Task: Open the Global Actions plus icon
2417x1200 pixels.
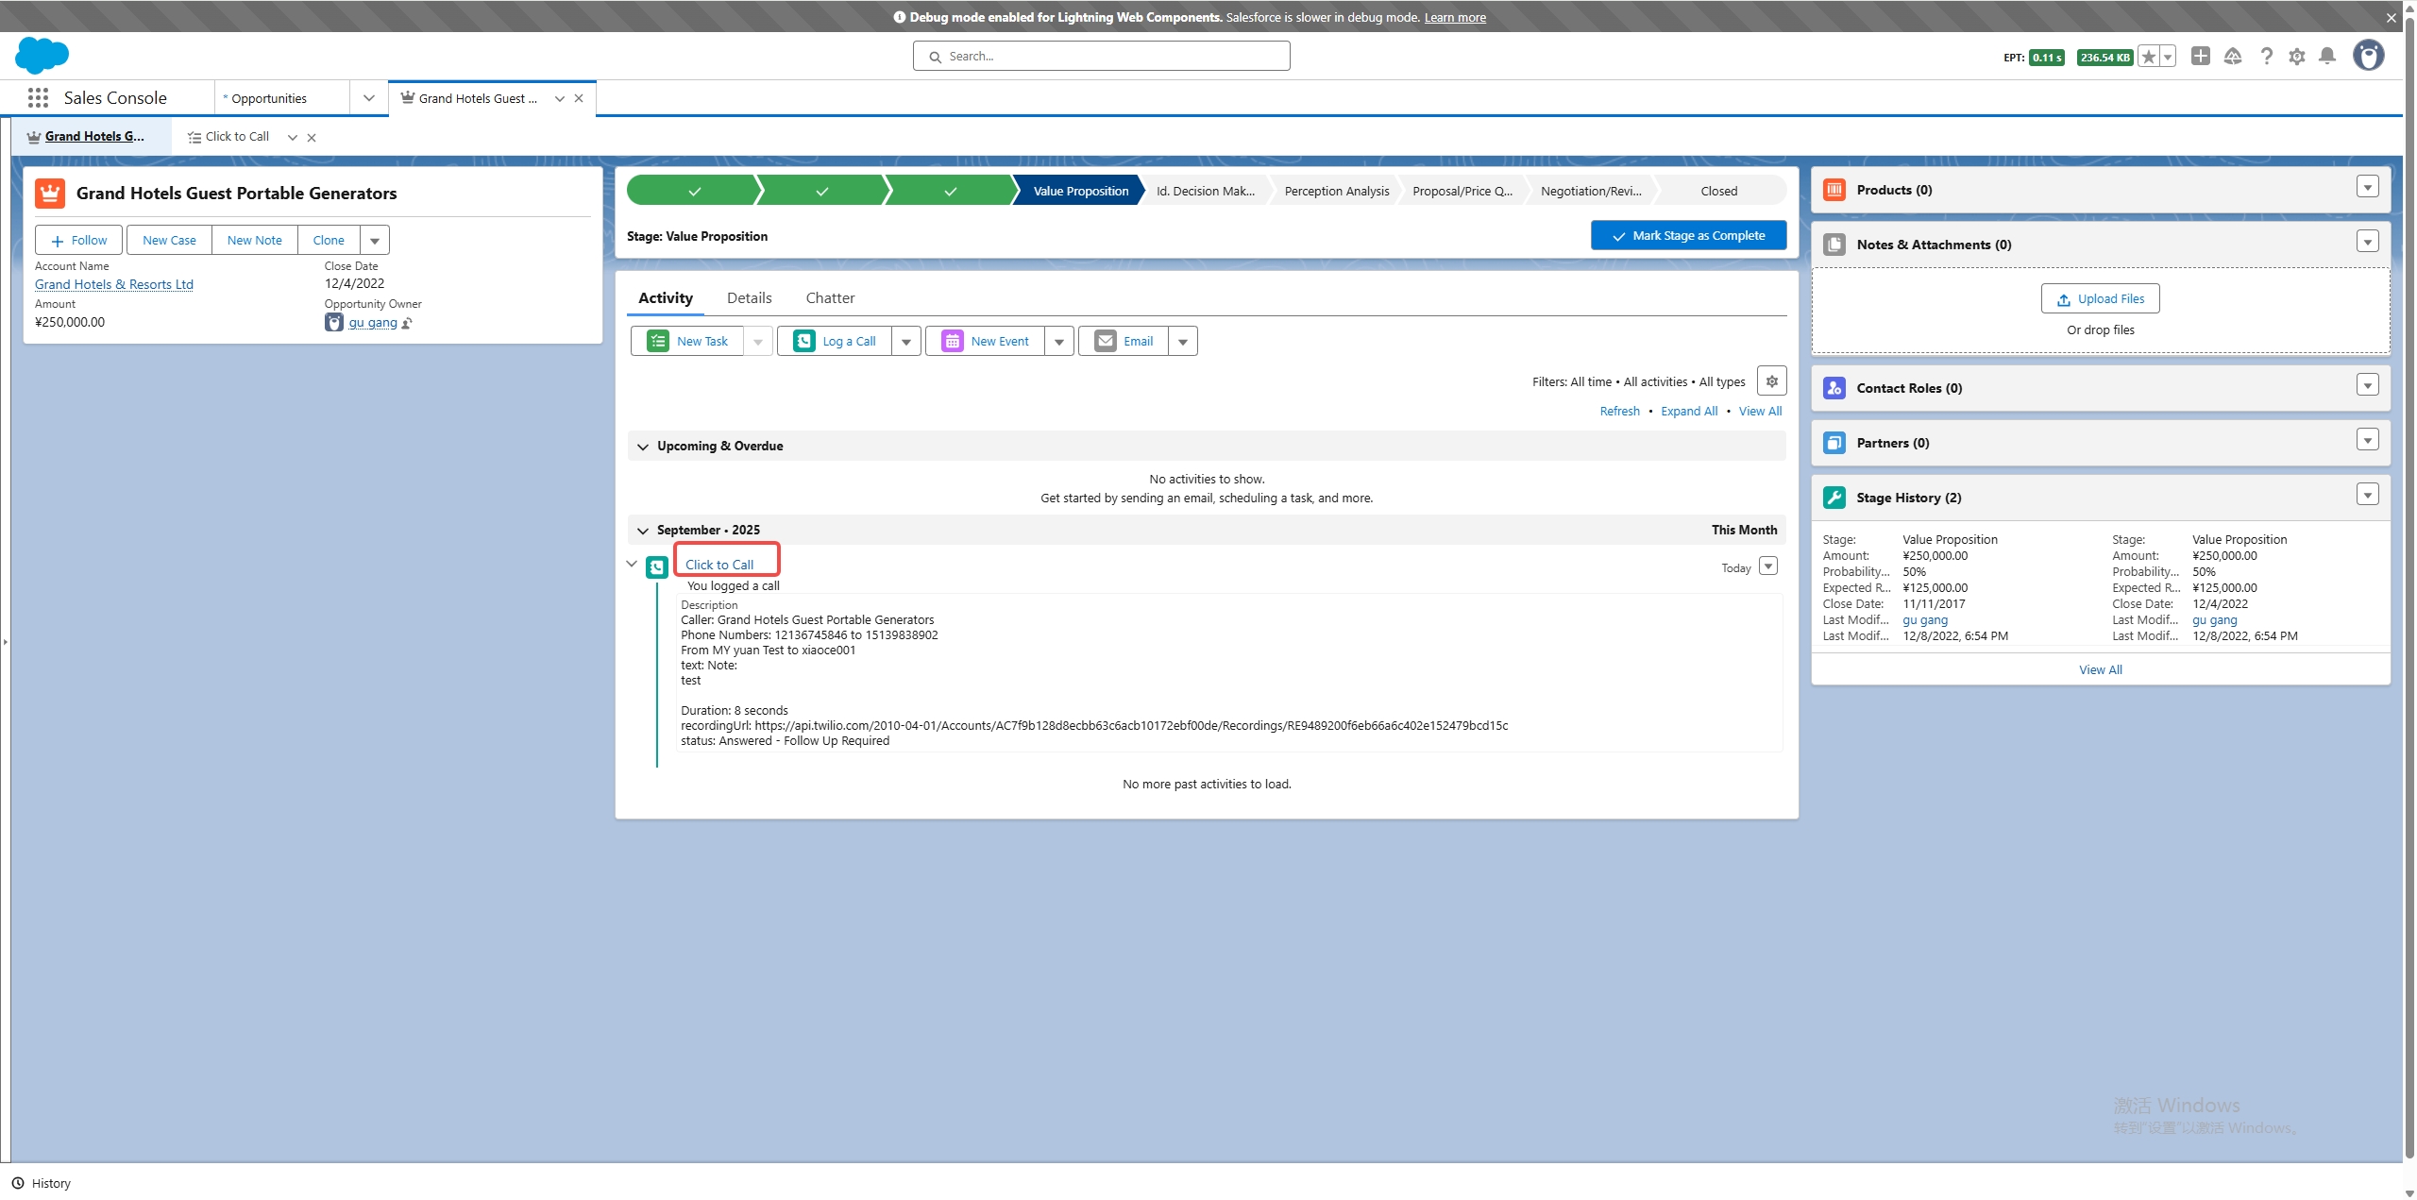Action: tap(2201, 57)
